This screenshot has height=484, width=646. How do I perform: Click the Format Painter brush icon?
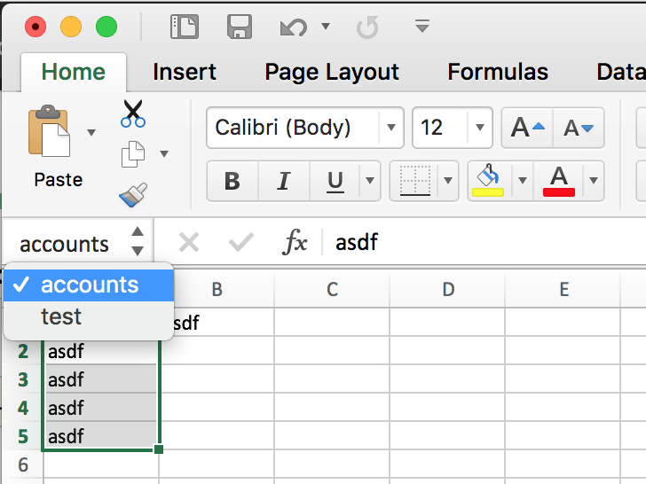click(133, 194)
